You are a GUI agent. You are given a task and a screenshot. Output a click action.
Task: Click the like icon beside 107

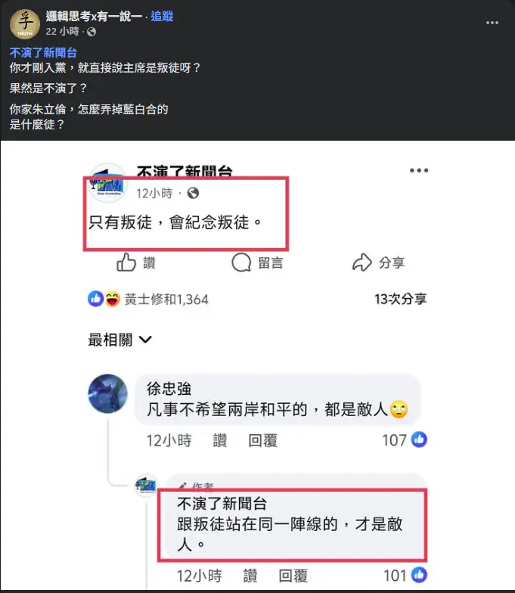[419, 439]
